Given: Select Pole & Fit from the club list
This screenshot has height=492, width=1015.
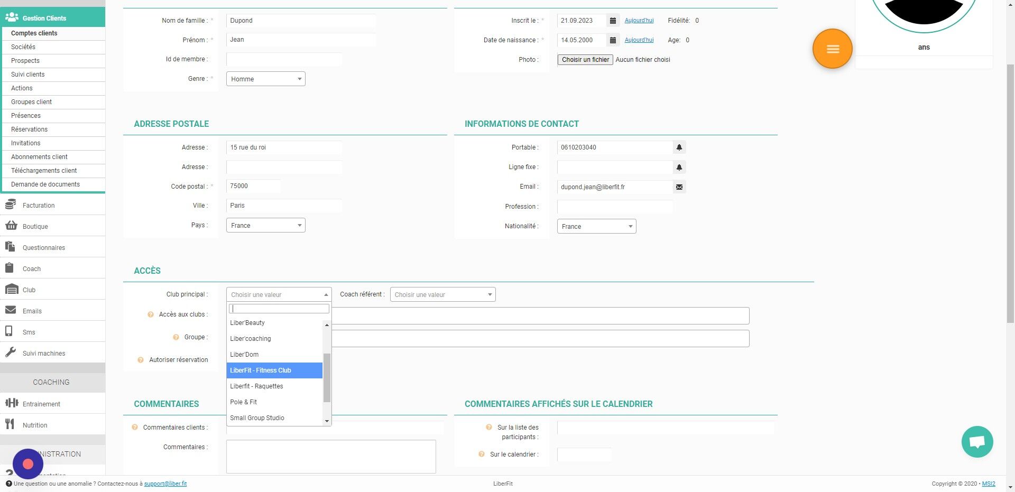Looking at the screenshot, I should click(275, 402).
